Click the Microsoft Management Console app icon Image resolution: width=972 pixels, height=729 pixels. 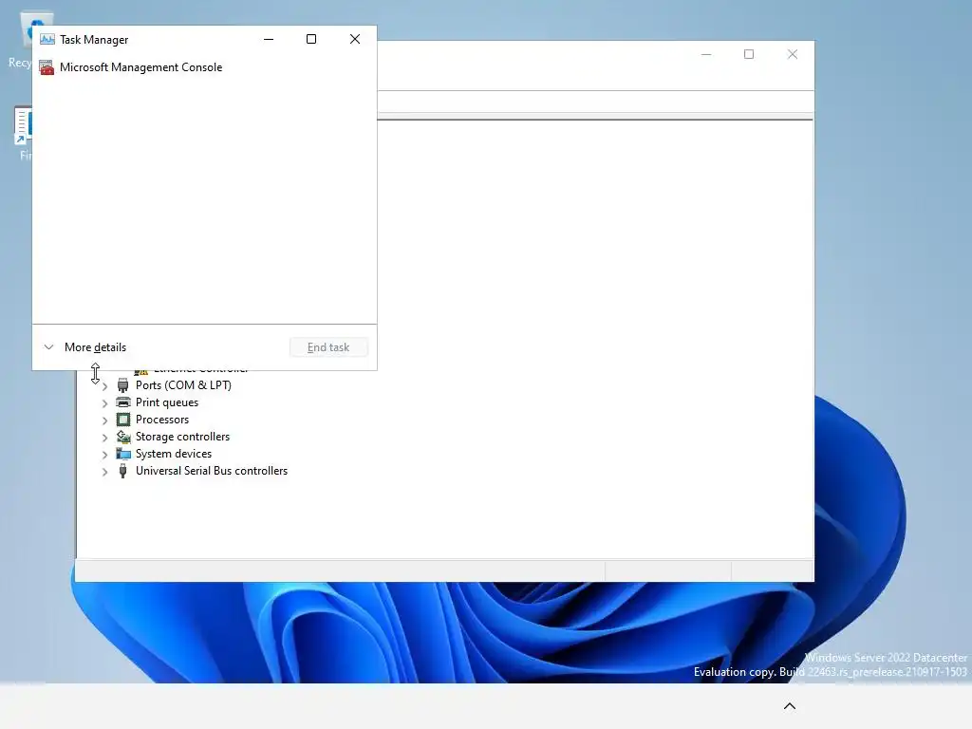[47, 67]
